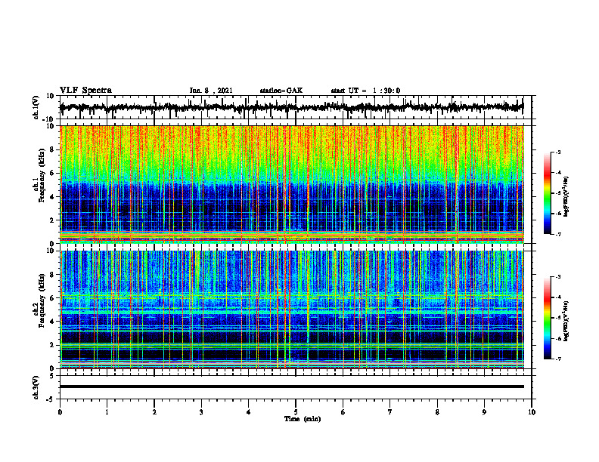Click the 'ch.1(V)' waveform axis label
The height and width of the screenshot is (462, 599).
pos(36,107)
